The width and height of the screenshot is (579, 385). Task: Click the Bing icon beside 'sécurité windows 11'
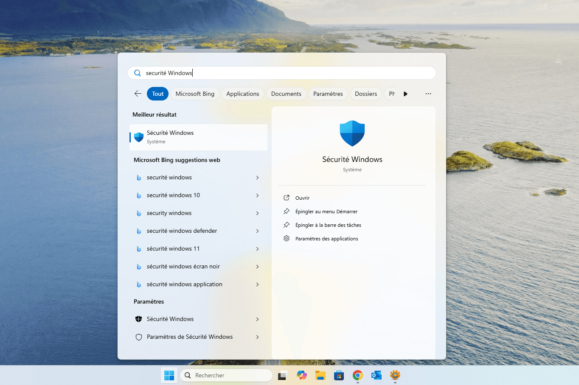click(x=138, y=249)
